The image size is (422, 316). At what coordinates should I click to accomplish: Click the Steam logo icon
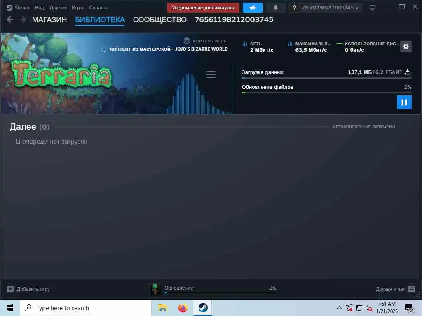[9, 7]
